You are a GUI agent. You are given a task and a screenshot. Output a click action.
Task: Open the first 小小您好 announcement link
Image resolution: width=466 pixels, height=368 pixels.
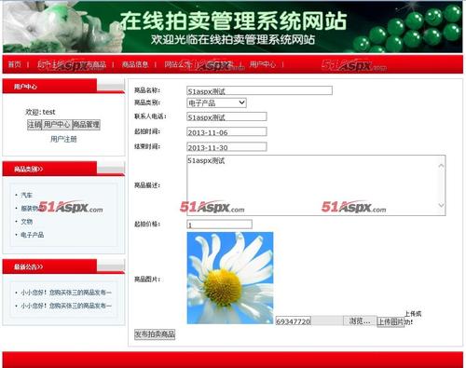point(66,293)
